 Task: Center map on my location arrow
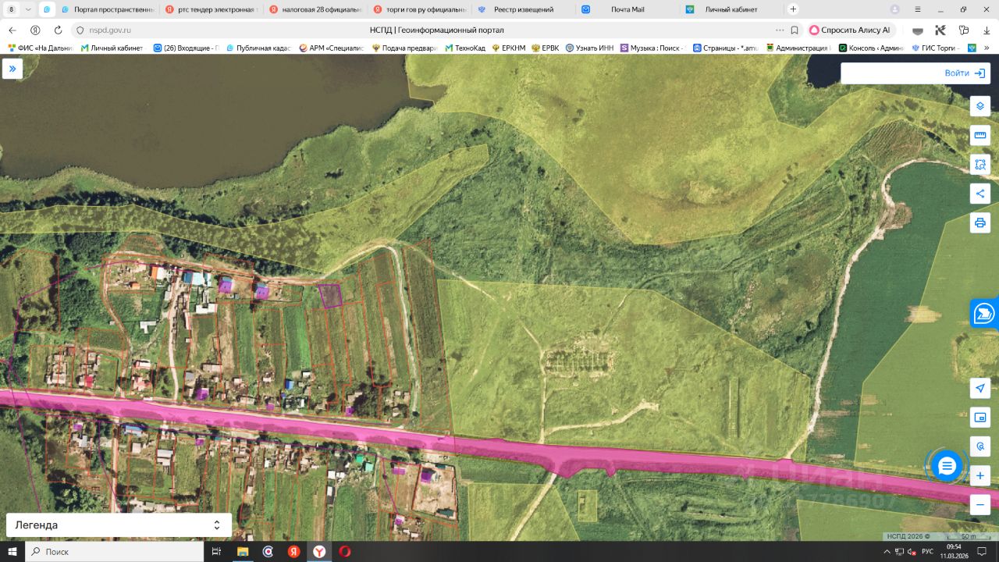(x=980, y=389)
